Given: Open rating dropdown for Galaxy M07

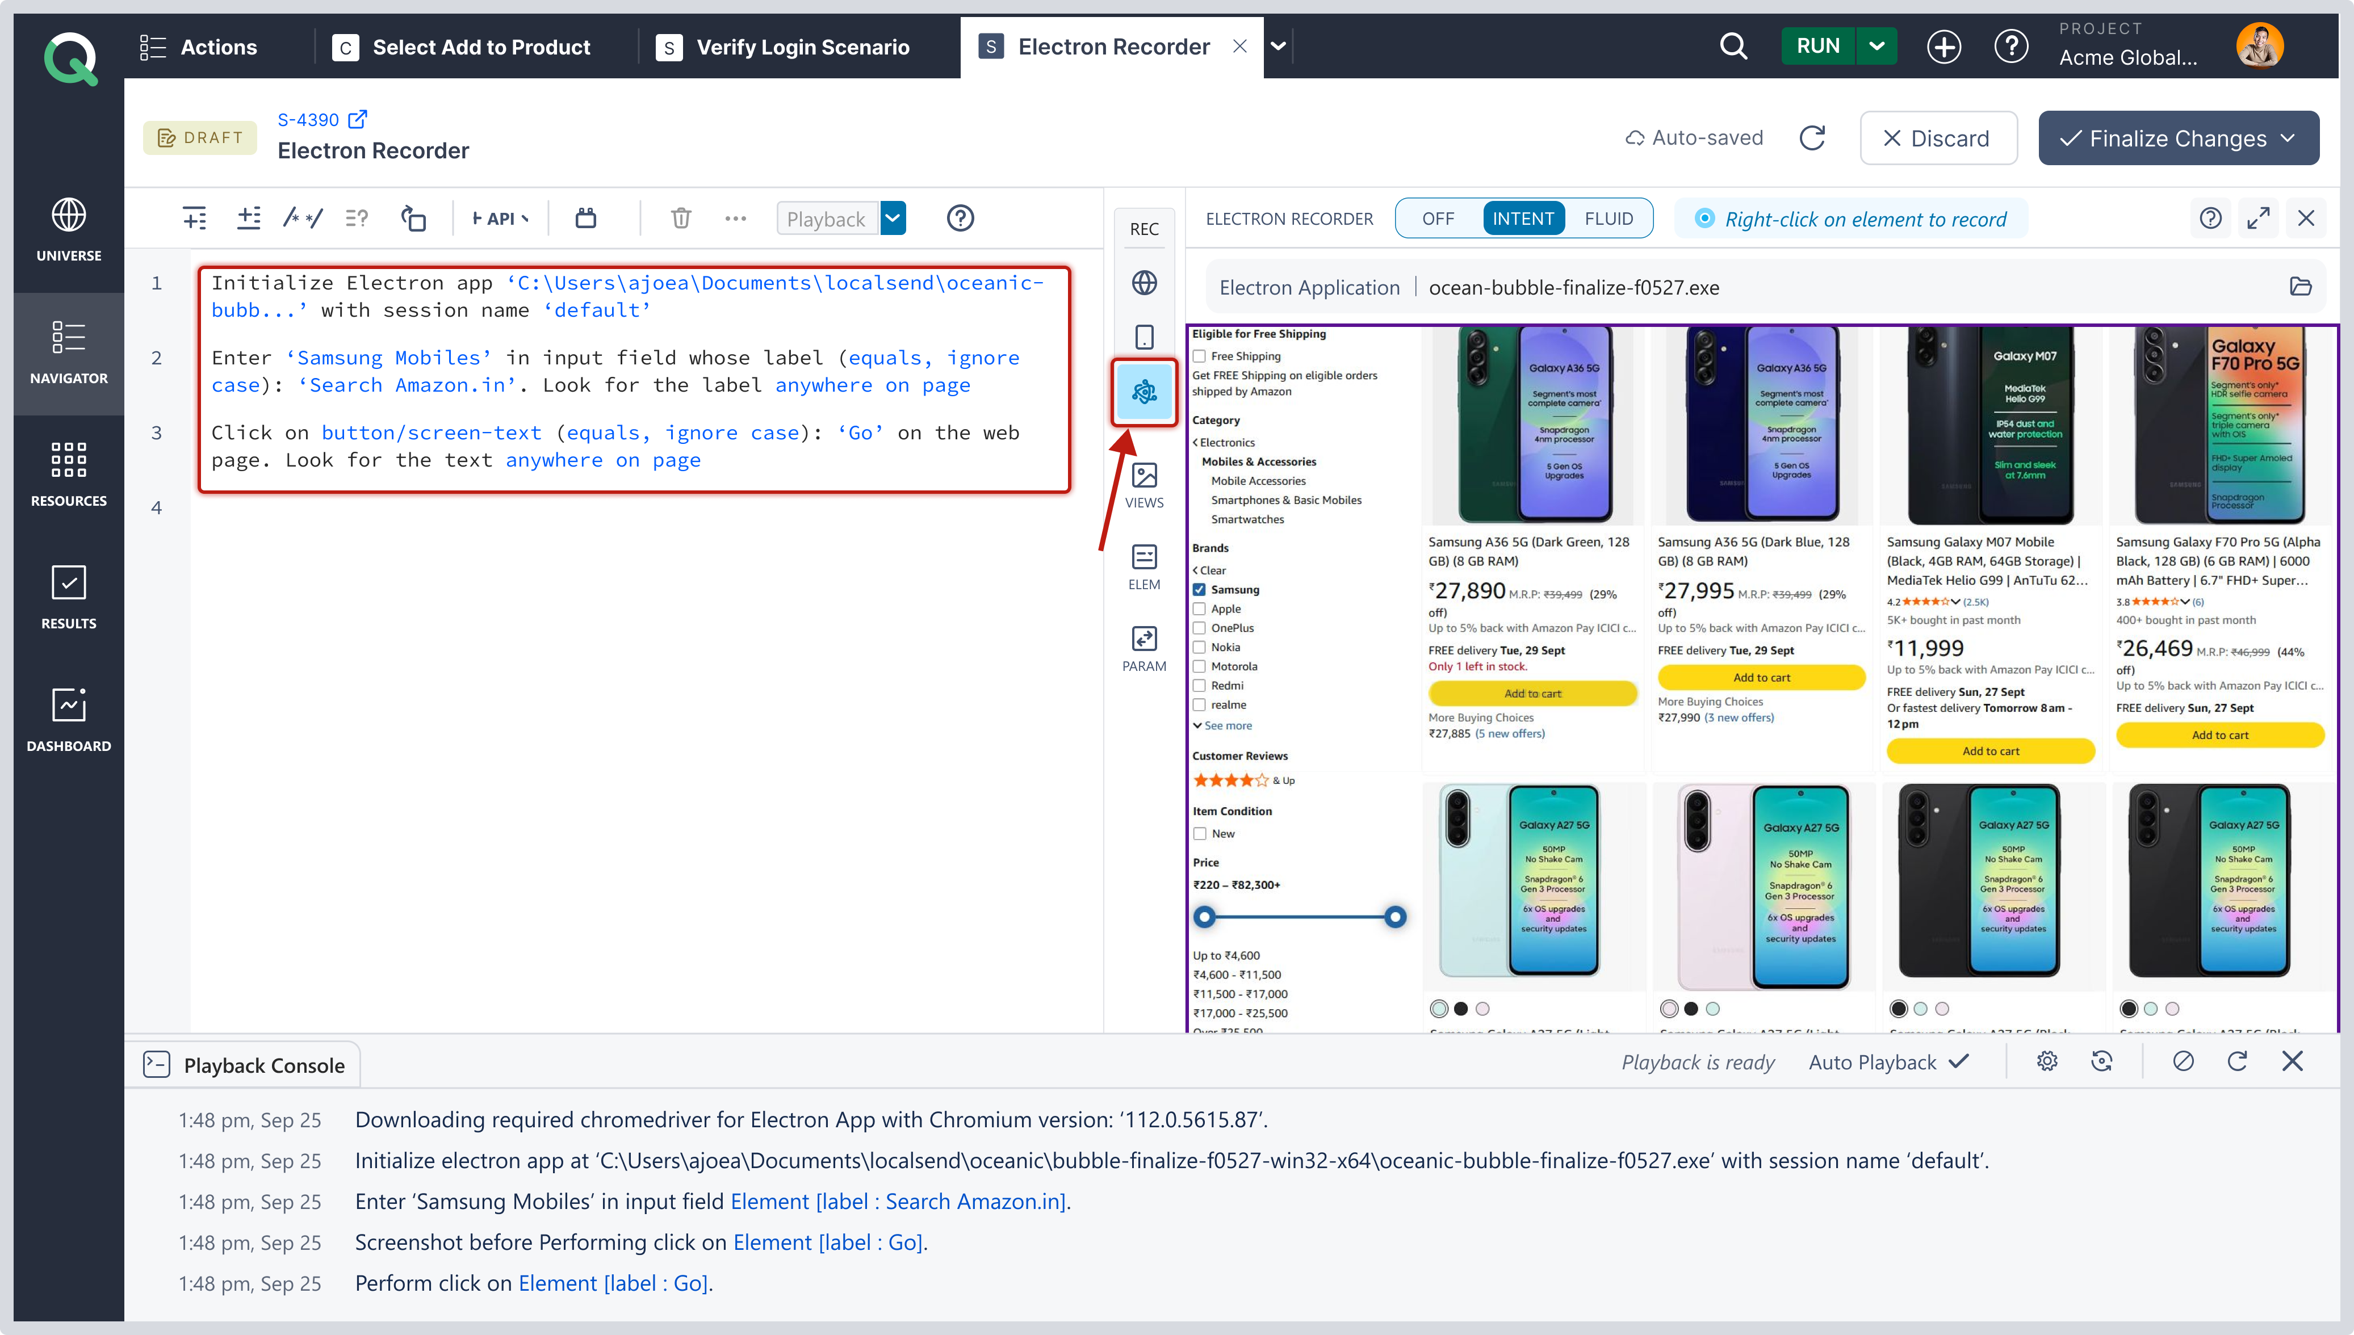Looking at the screenshot, I should pyautogui.click(x=1955, y=602).
